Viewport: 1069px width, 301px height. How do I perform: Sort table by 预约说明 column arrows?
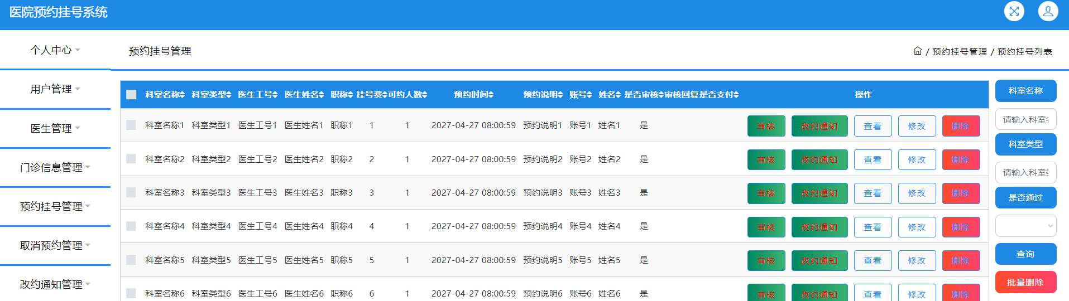pyautogui.click(x=560, y=95)
